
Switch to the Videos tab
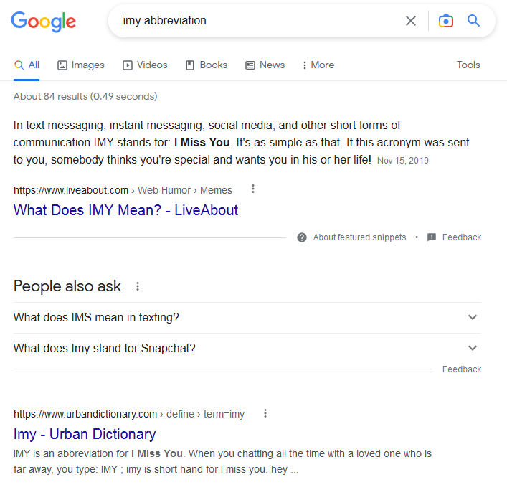[145, 65]
